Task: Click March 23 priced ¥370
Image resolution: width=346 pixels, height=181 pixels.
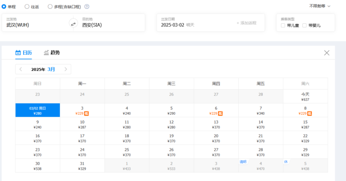Action: pos(37,152)
